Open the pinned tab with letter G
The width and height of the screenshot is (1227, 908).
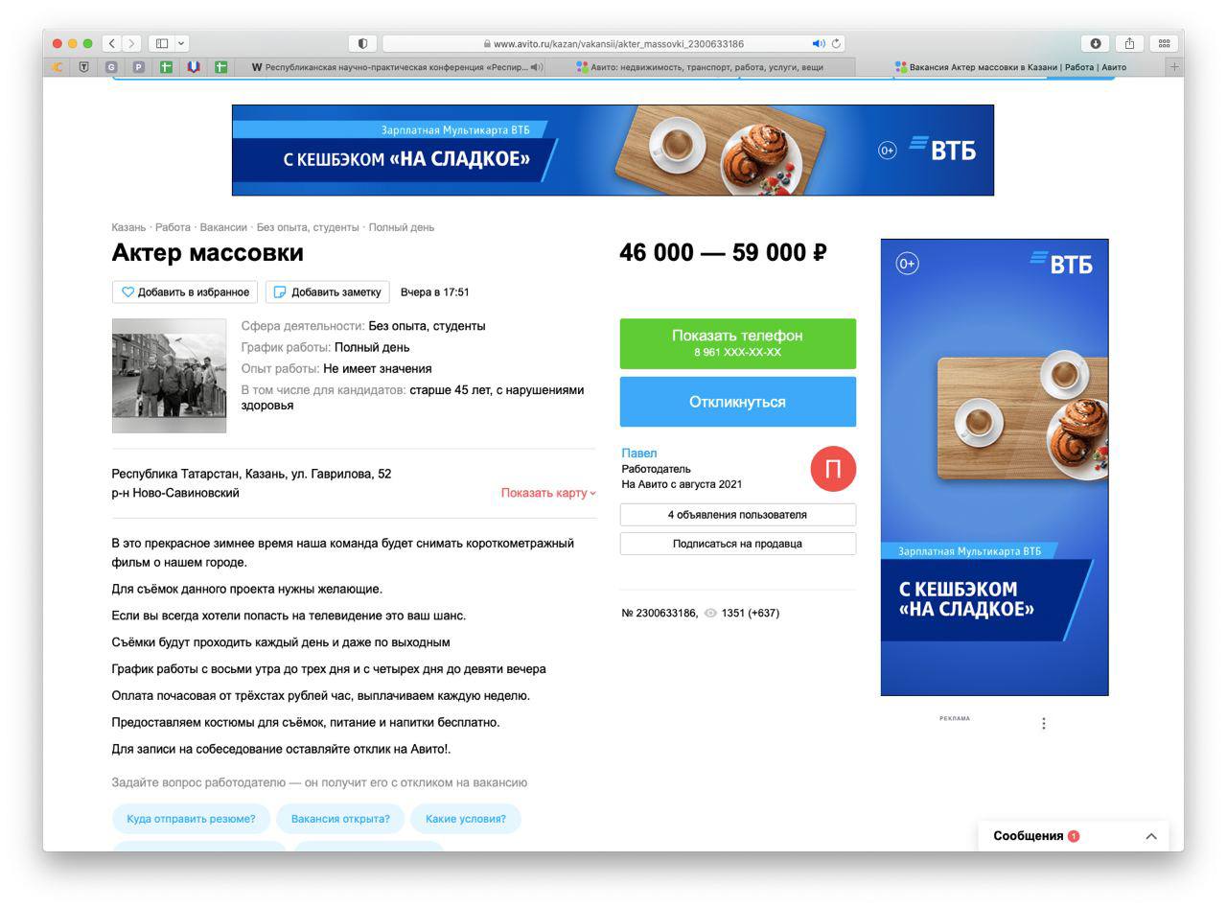[x=111, y=67]
